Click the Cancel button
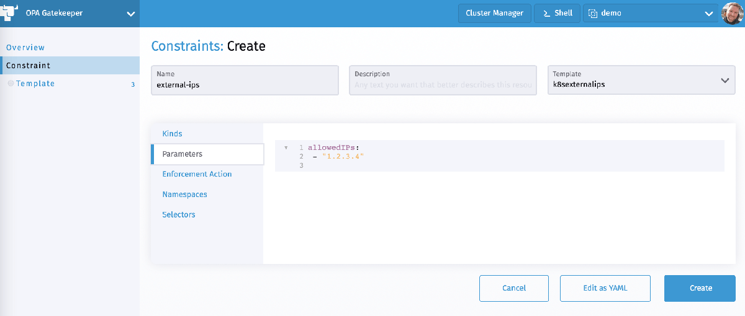 (x=513, y=288)
